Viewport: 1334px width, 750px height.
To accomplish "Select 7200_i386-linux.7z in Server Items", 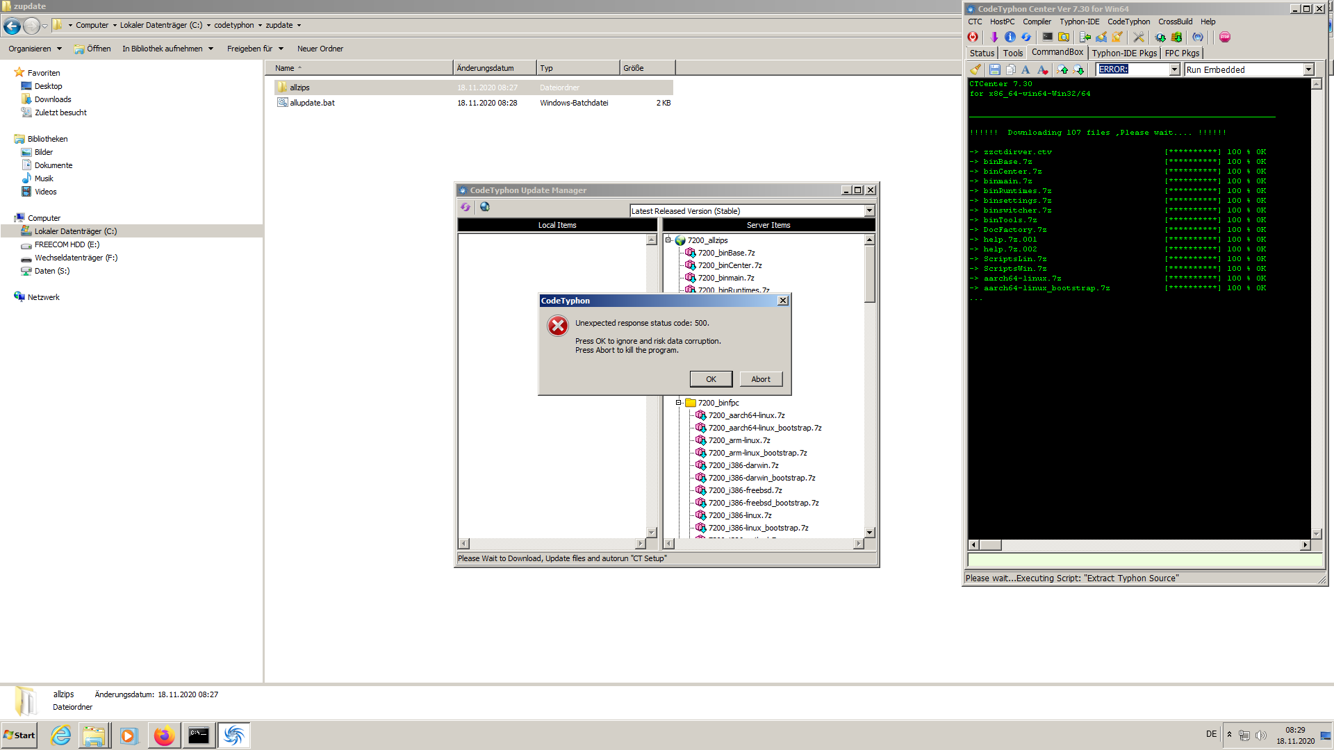I will coord(739,515).
